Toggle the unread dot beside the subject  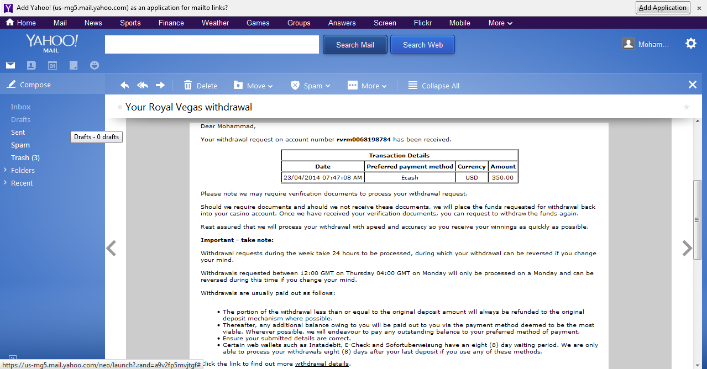[x=120, y=107]
